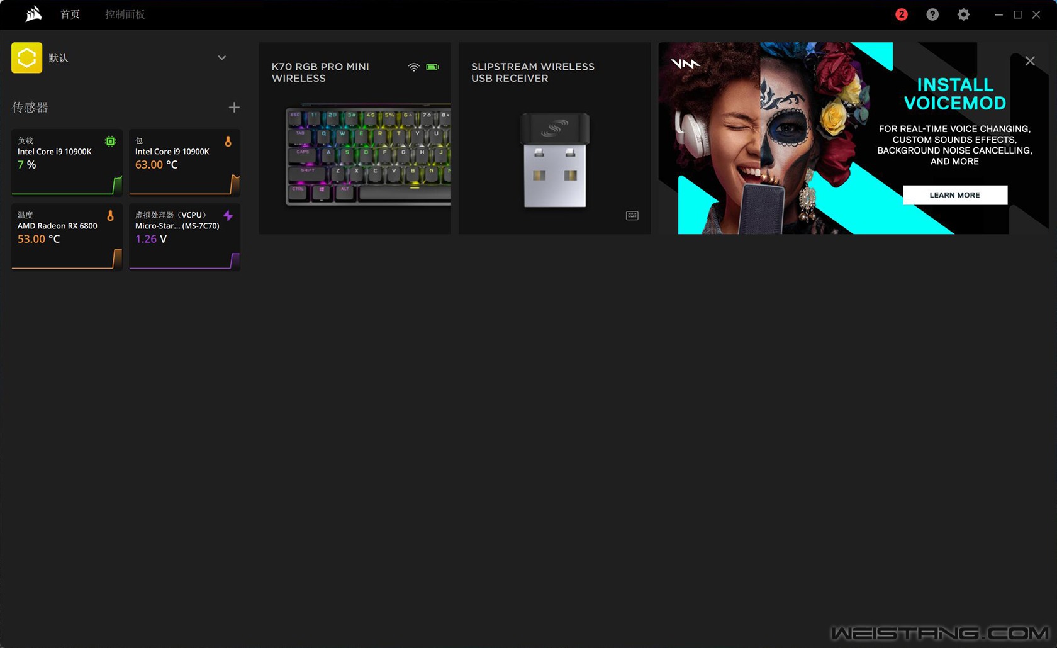Switch to the 控制面板 dashboard tab
Viewport: 1057px width, 648px height.
click(x=125, y=14)
